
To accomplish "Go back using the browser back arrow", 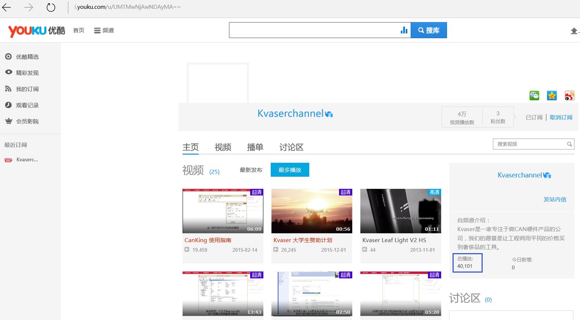I will click(6, 7).
